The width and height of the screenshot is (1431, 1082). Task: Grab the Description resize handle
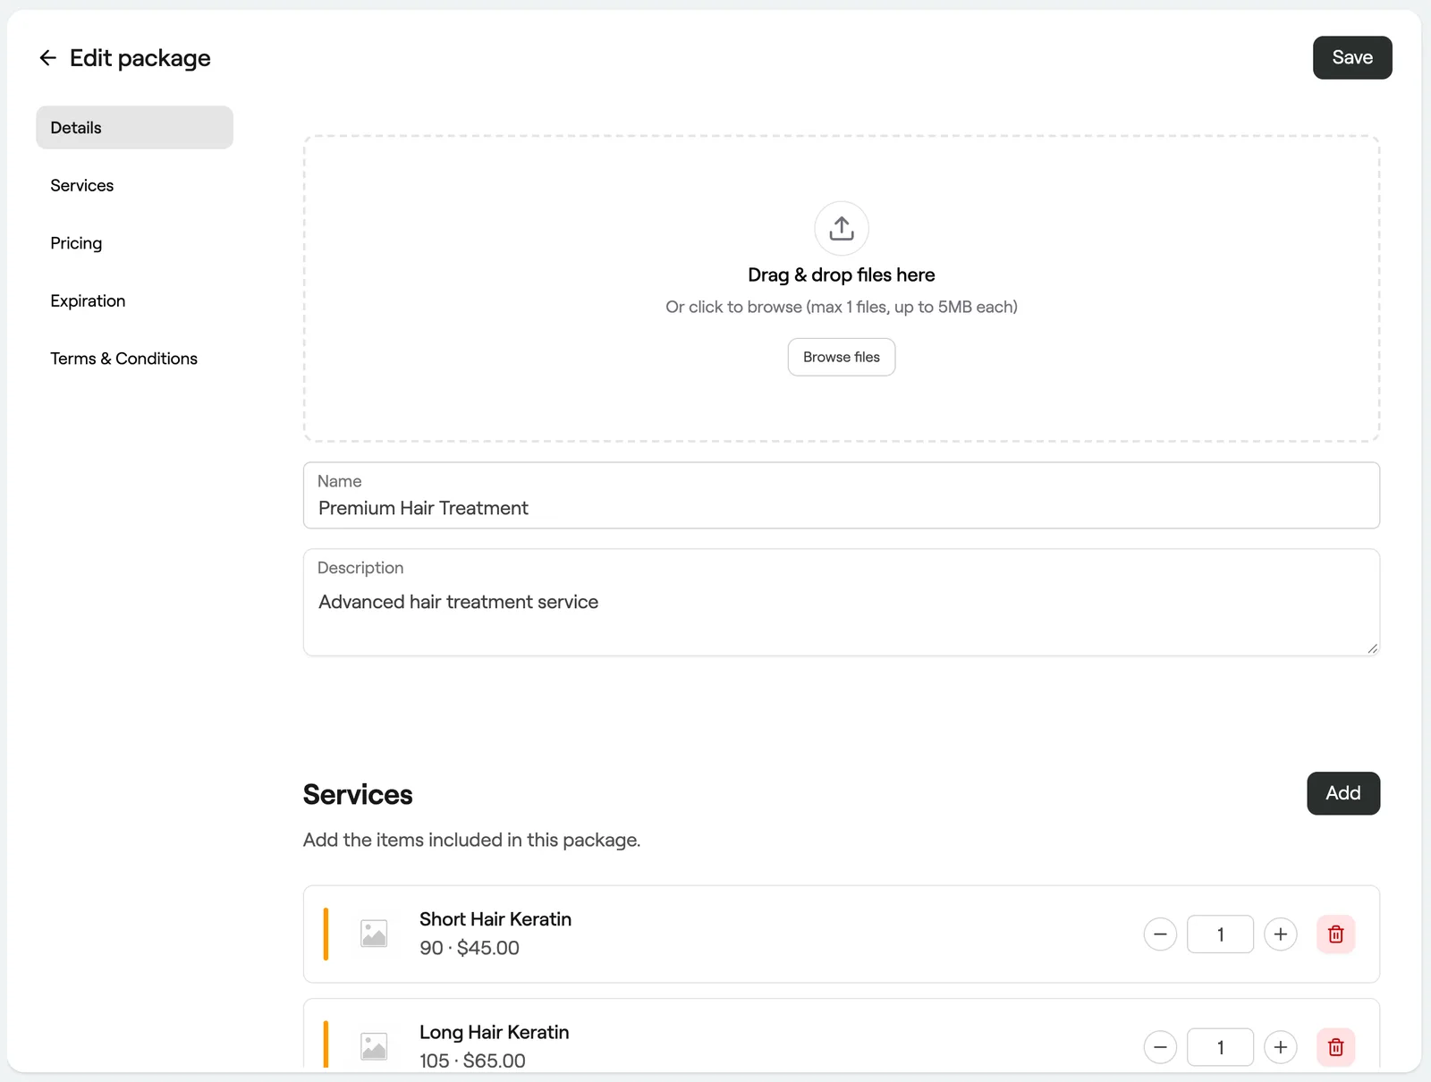(1372, 648)
